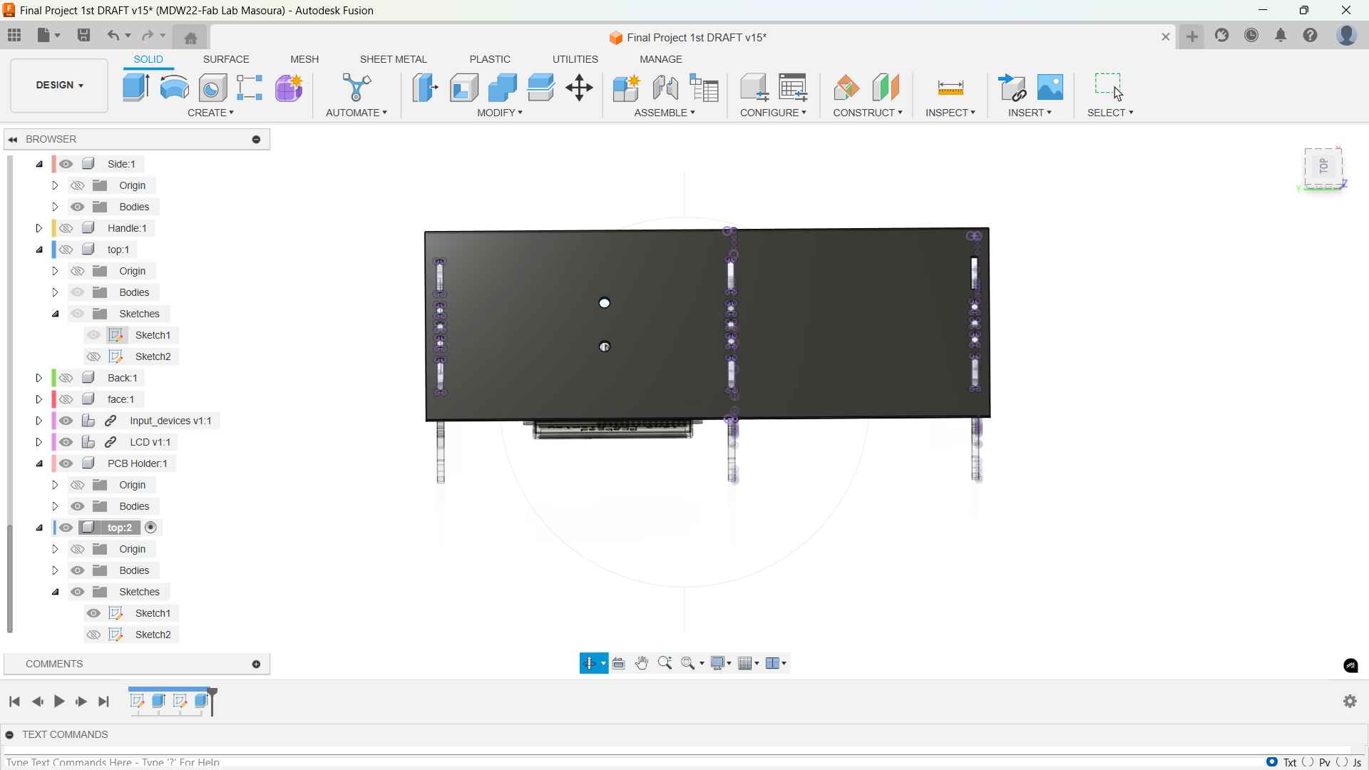
Task: Open the Job Status clock icon
Action: point(1252,36)
